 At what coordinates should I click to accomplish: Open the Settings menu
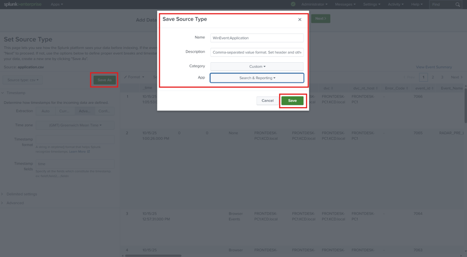pyautogui.click(x=372, y=4)
